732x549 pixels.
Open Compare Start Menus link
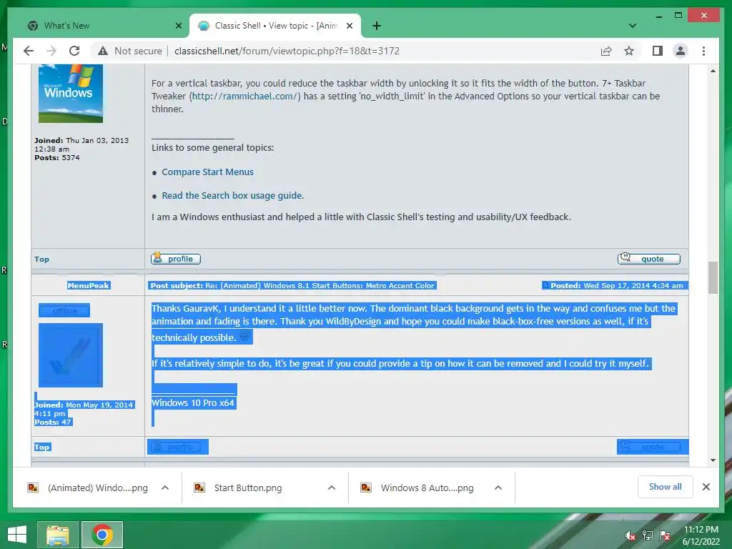tap(207, 172)
